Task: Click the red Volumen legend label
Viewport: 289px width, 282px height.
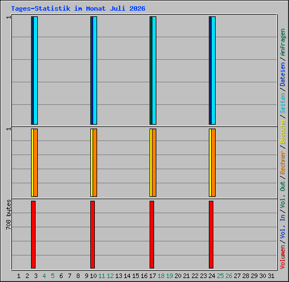Action: click(283, 257)
